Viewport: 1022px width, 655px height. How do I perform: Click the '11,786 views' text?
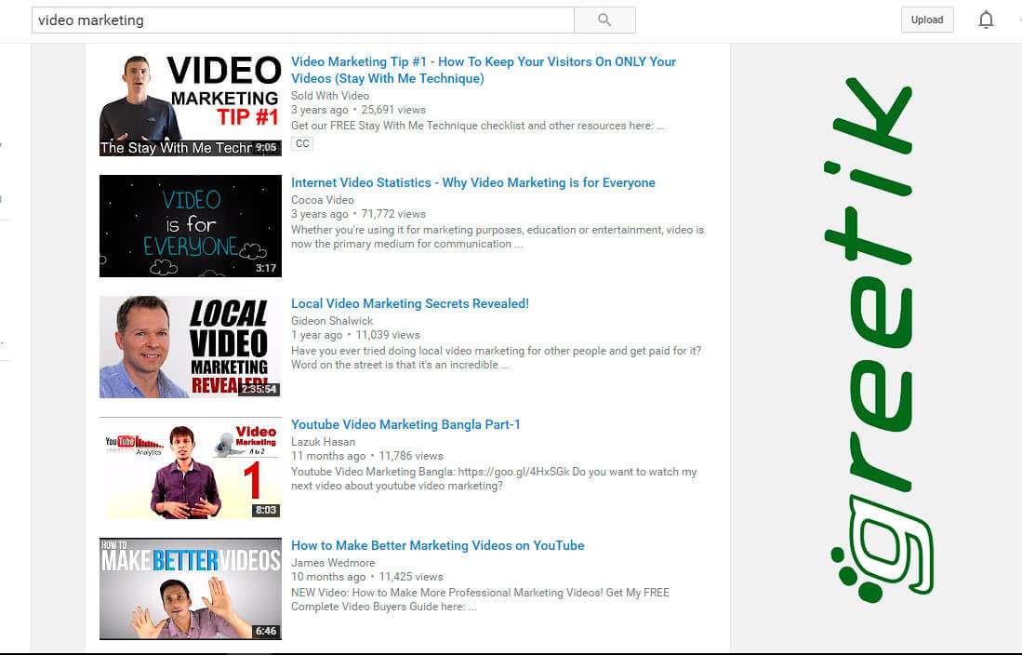pos(411,456)
